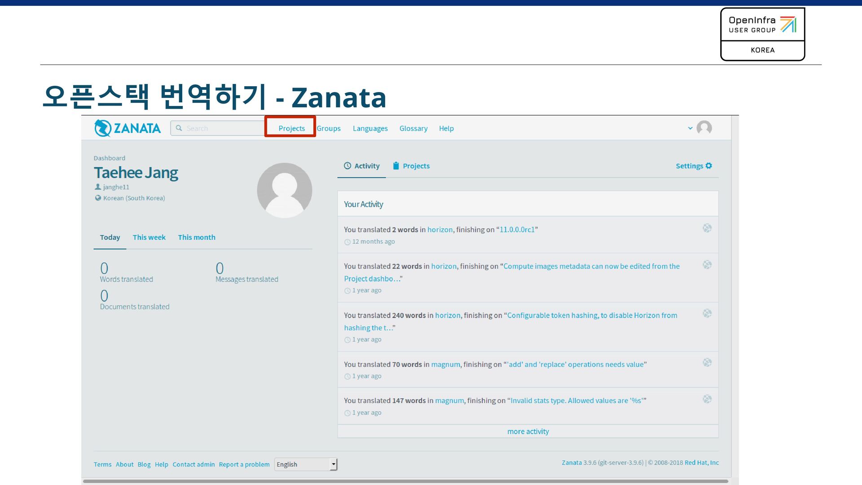Open the About footer link
Screen dimensions: 862x485
(124, 464)
